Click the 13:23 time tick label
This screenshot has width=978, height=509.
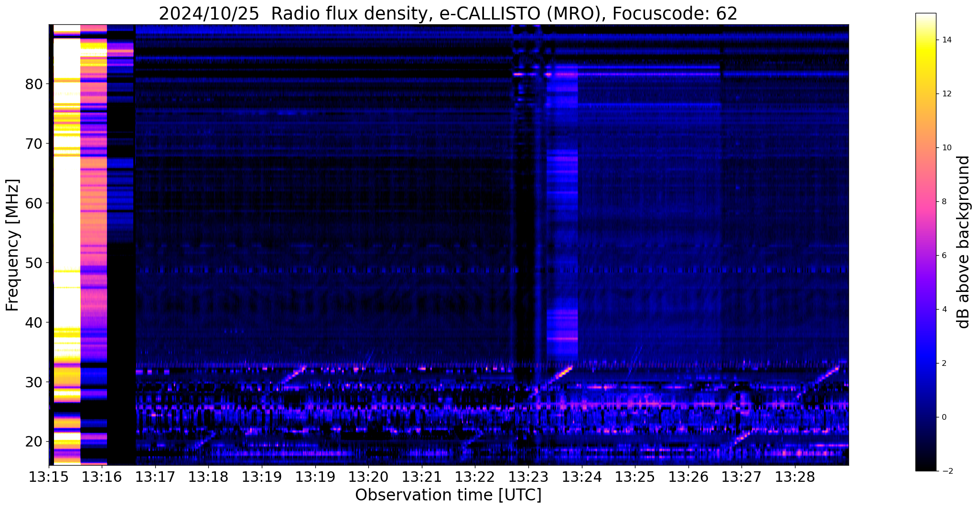tap(528, 477)
